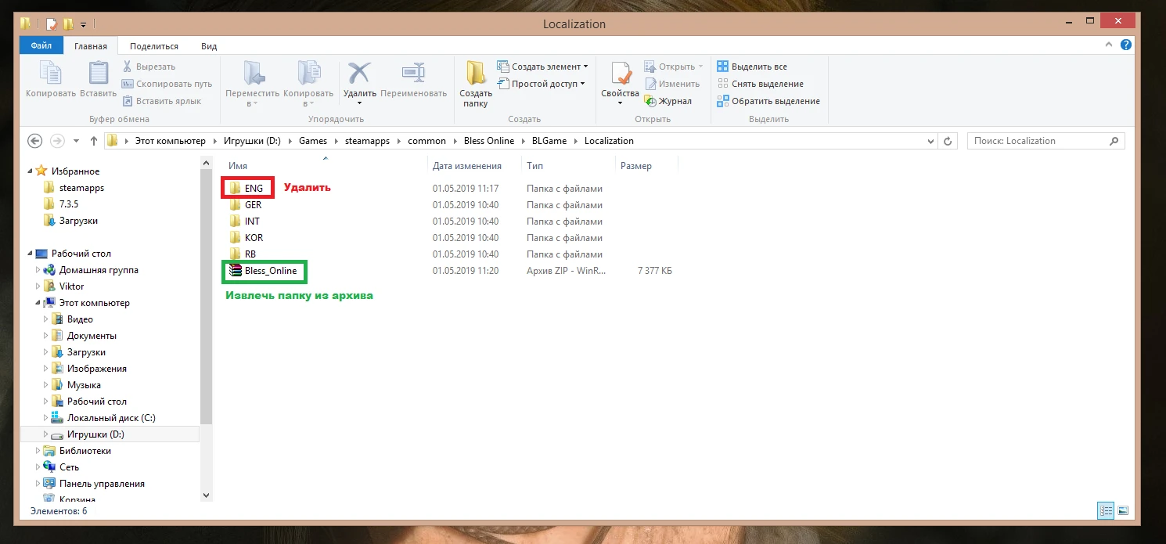The height and width of the screenshot is (544, 1166).
Task: Switch to details view icon in status bar
Action: tap(1106, 510)
